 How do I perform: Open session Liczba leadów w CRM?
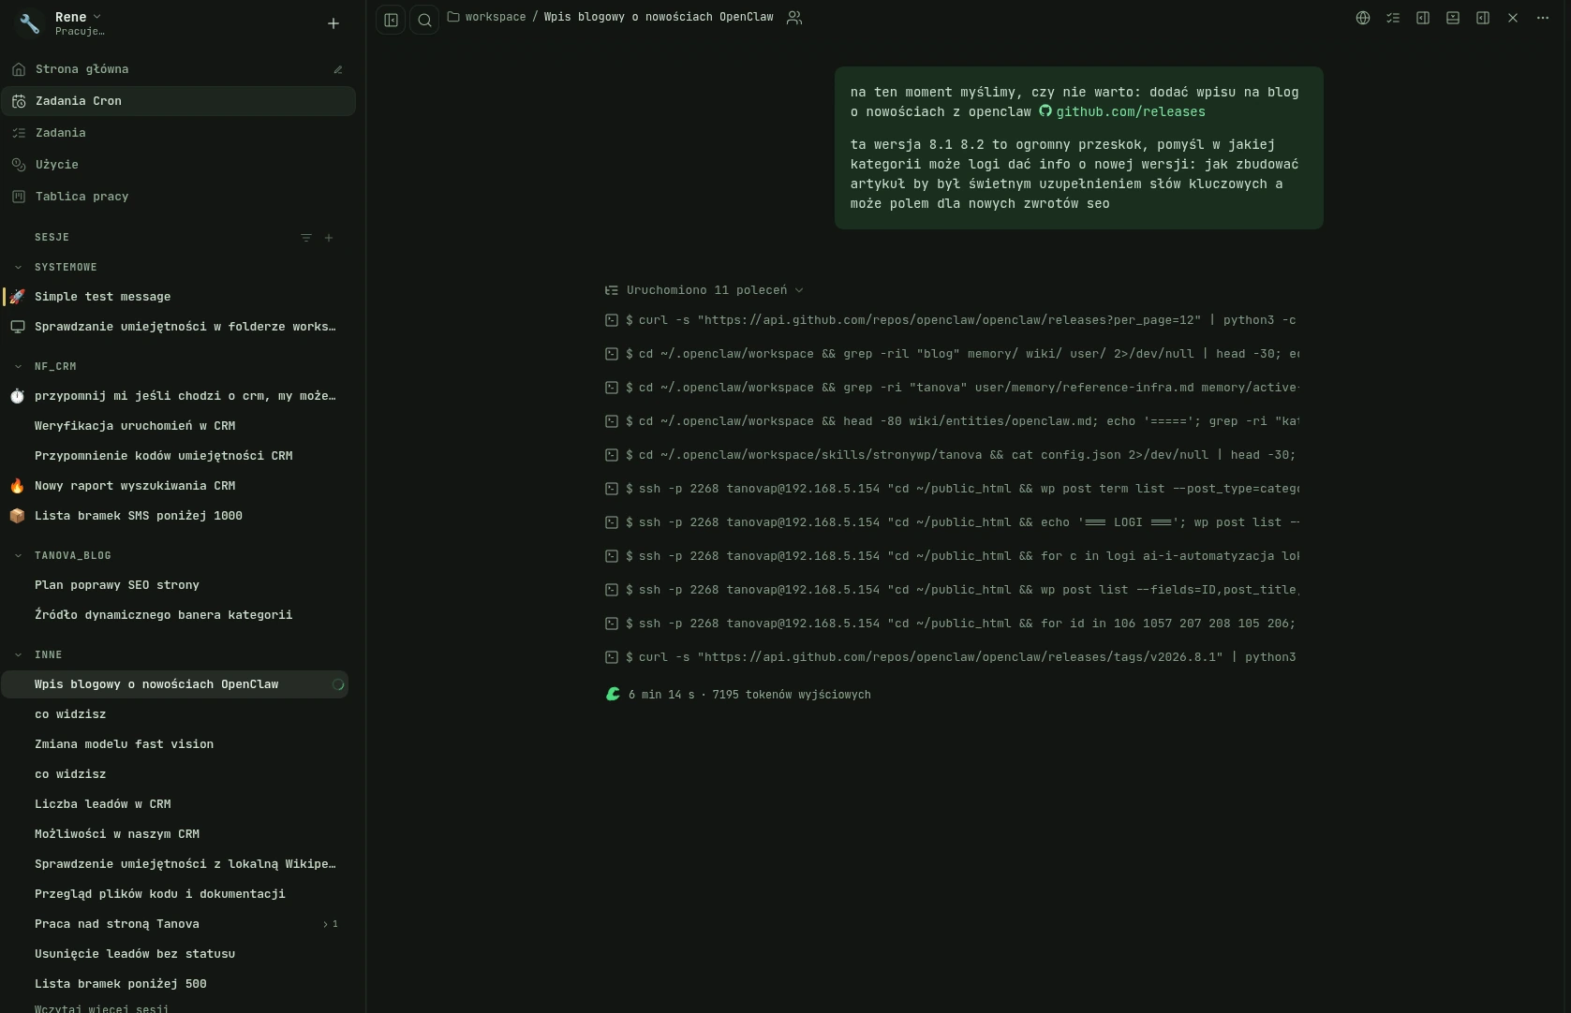[174, 804]
